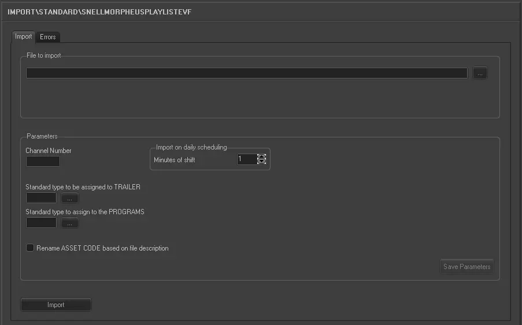Increase Minutes of shift with up arrow
The image size is (522, 325).
[262, 156]
